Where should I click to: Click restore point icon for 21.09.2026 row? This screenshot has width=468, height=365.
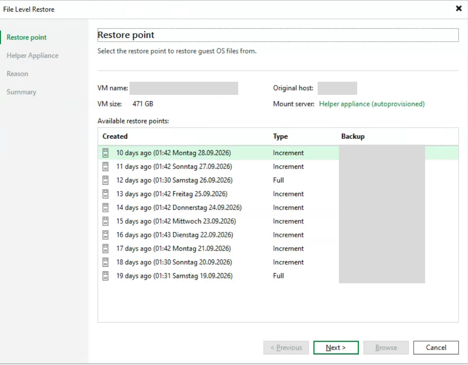pos(105,248)
